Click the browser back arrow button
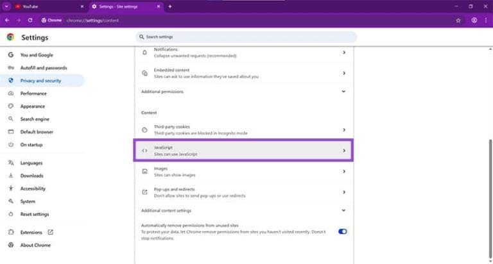 point(7,20)
